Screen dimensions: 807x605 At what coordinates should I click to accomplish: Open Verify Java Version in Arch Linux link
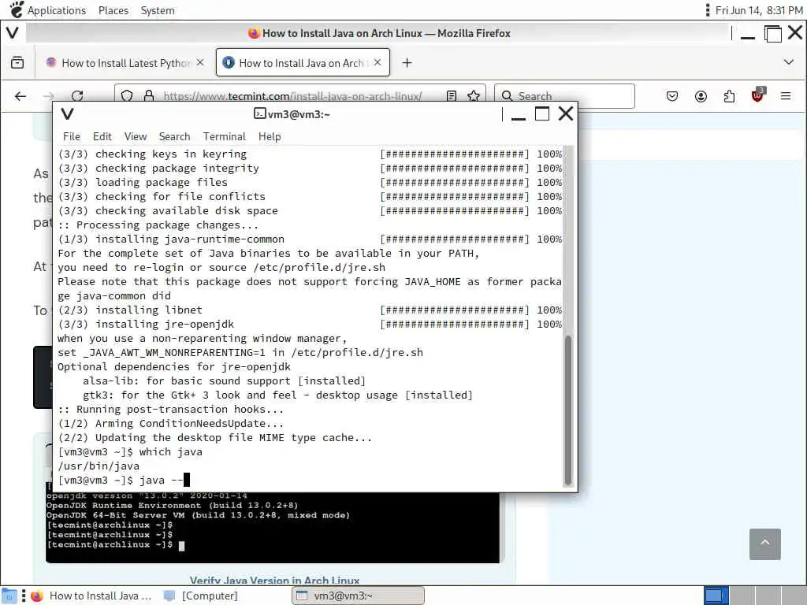pyautogui.click(x=274, y=581)
